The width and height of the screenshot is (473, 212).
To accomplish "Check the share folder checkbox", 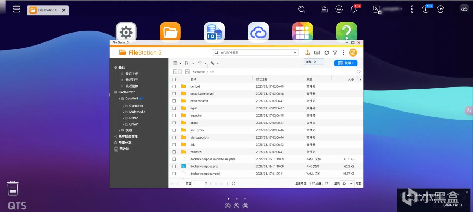I will tap(174, 123).
